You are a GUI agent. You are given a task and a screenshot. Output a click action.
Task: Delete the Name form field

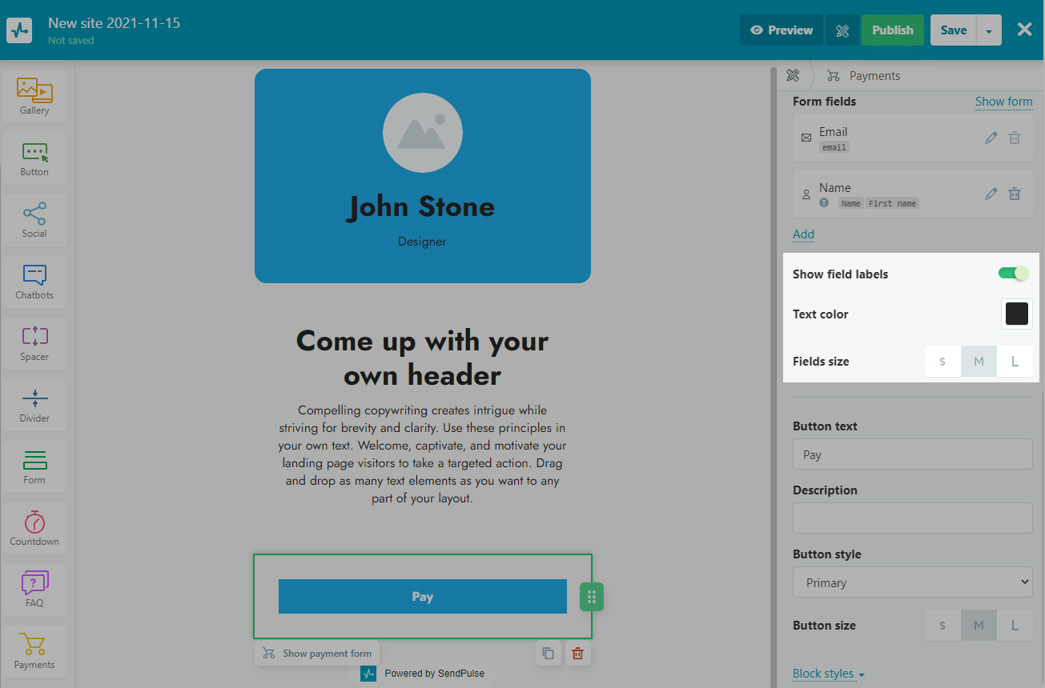(x=1015, y=194)
